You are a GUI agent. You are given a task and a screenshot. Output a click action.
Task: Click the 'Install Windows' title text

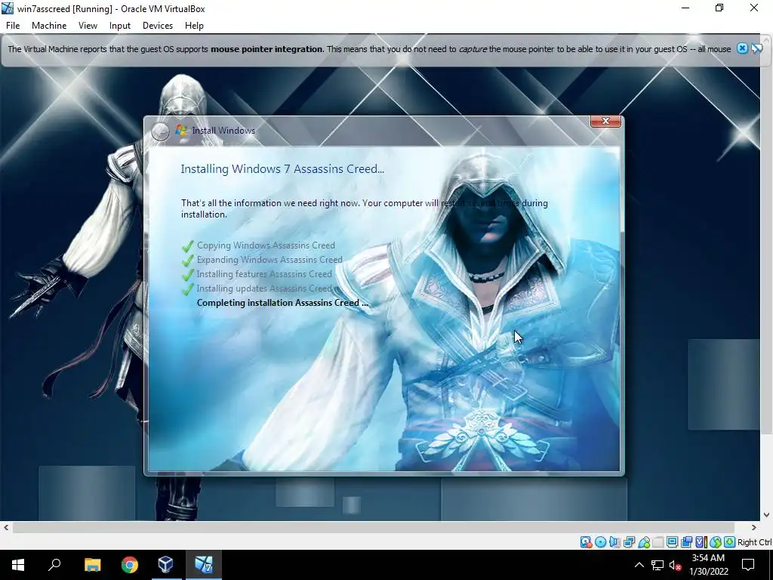tap(223, 131)
